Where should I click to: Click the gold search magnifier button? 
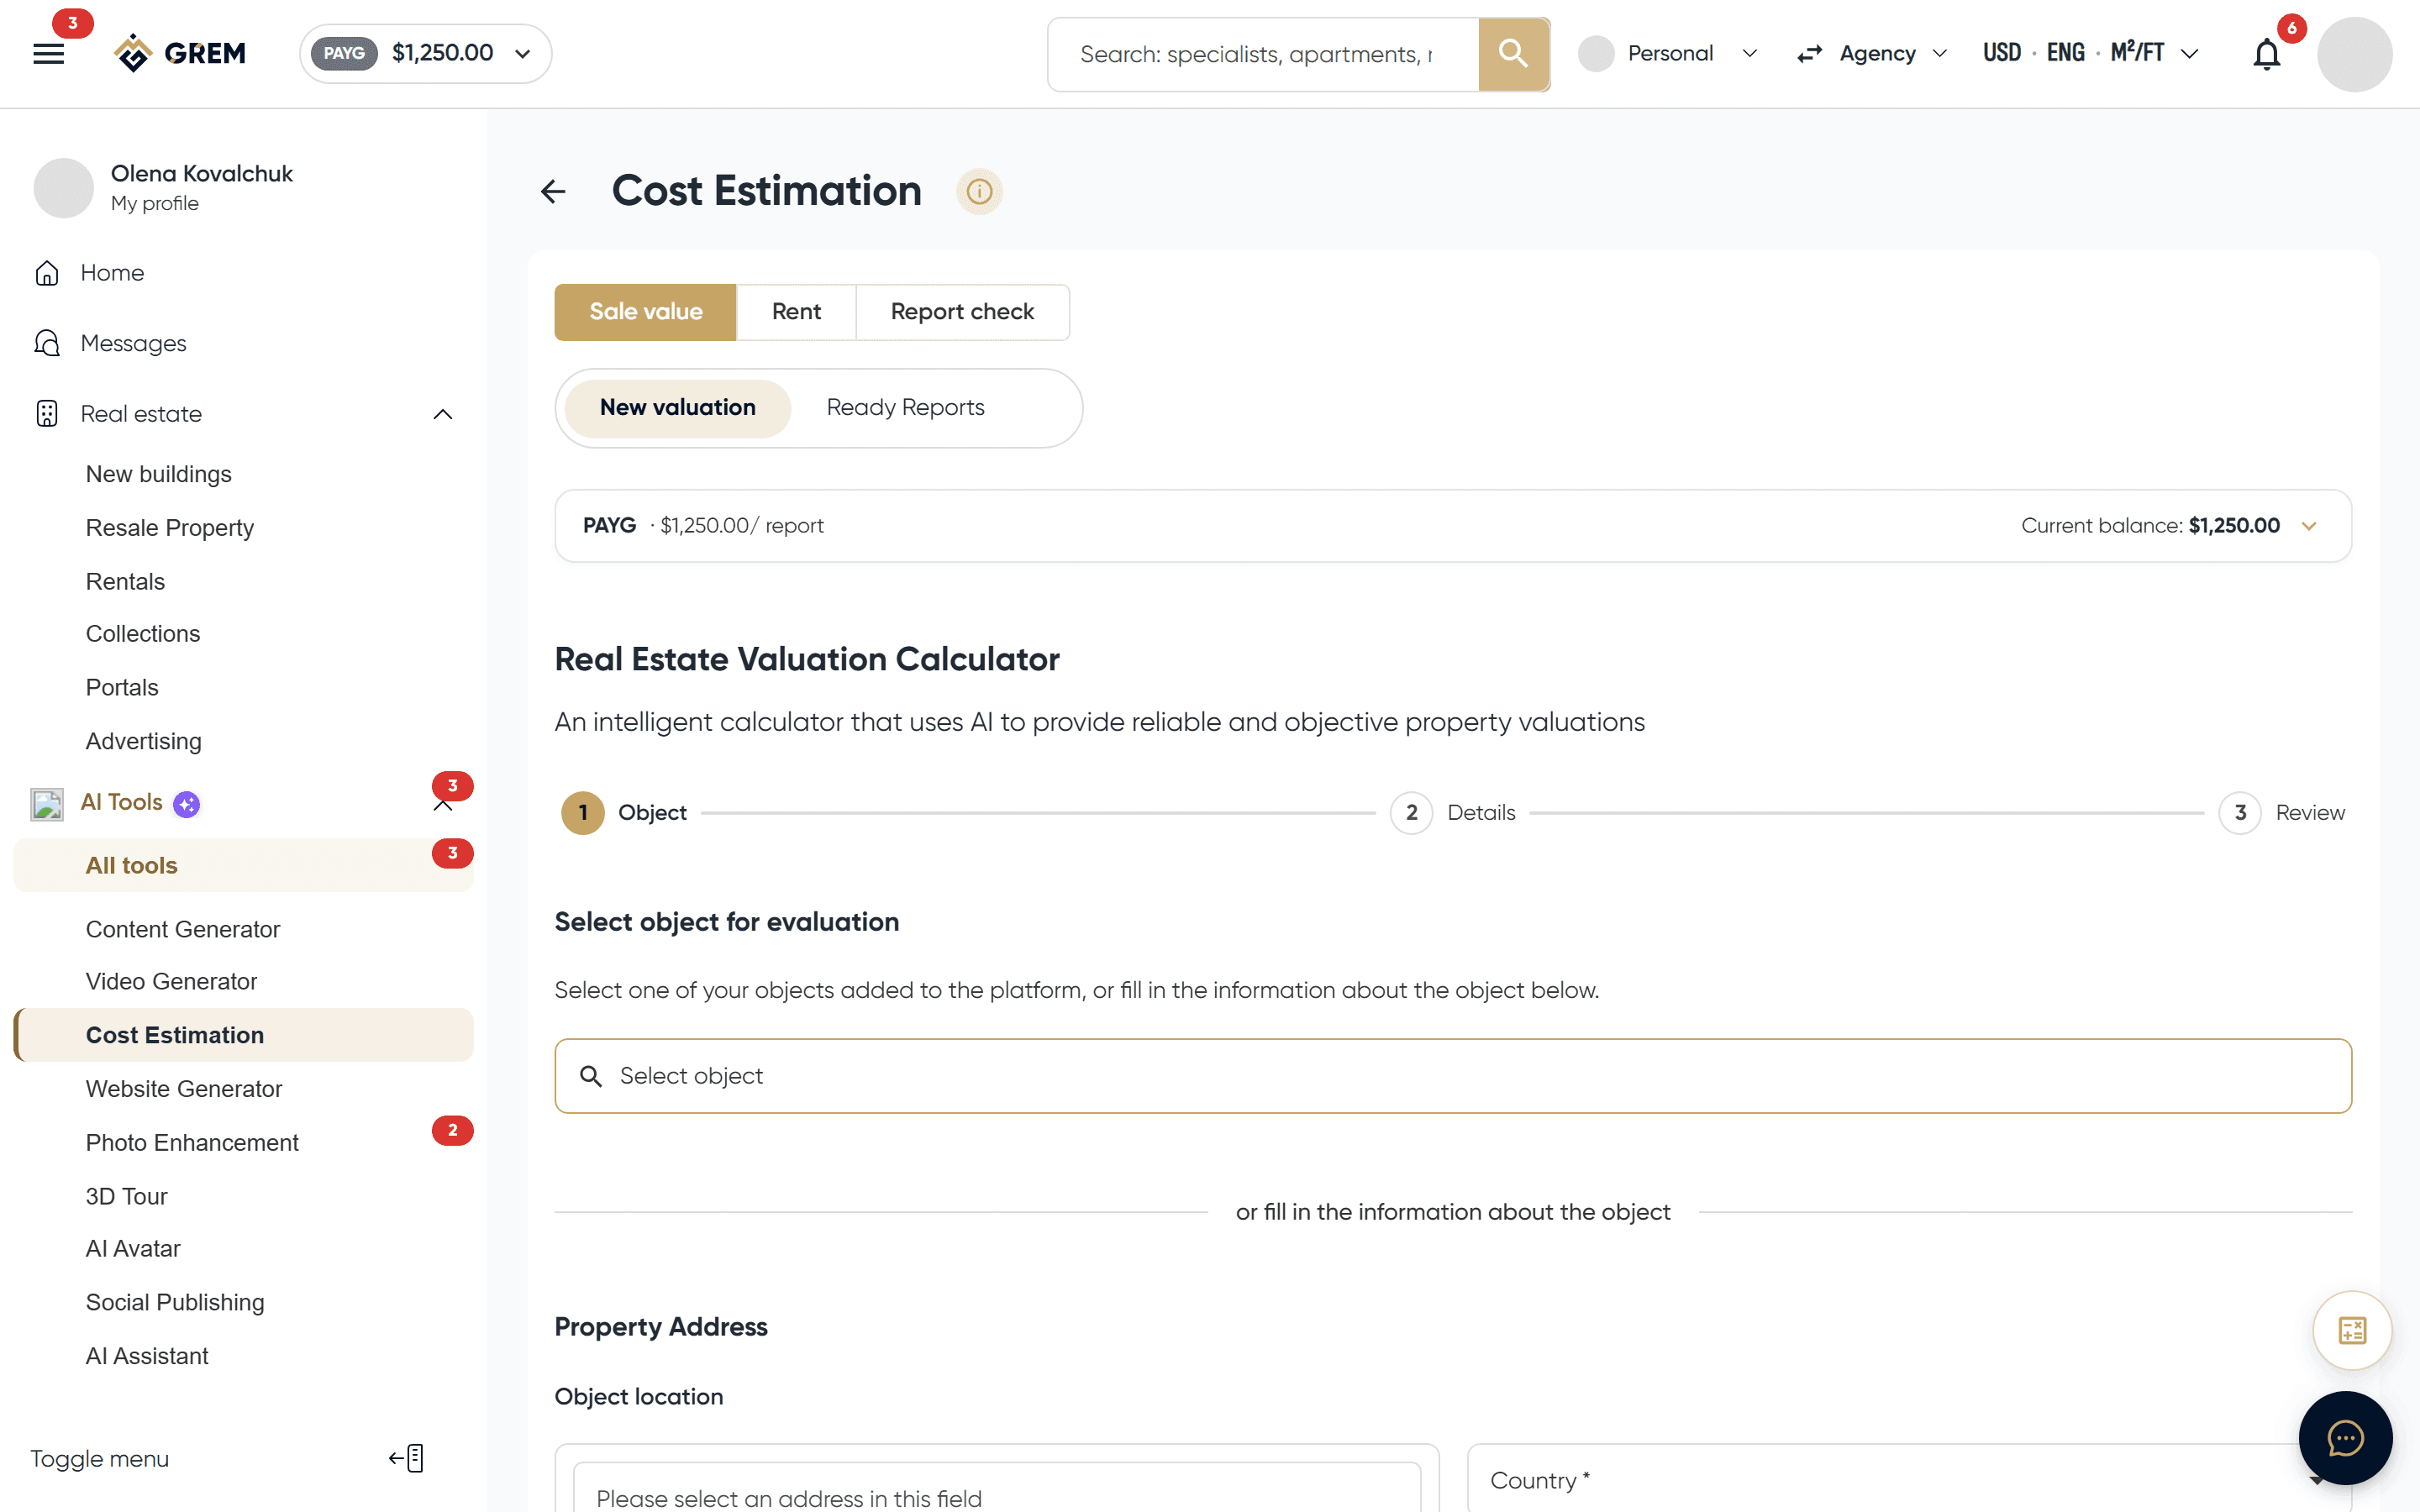[1513, 54]
